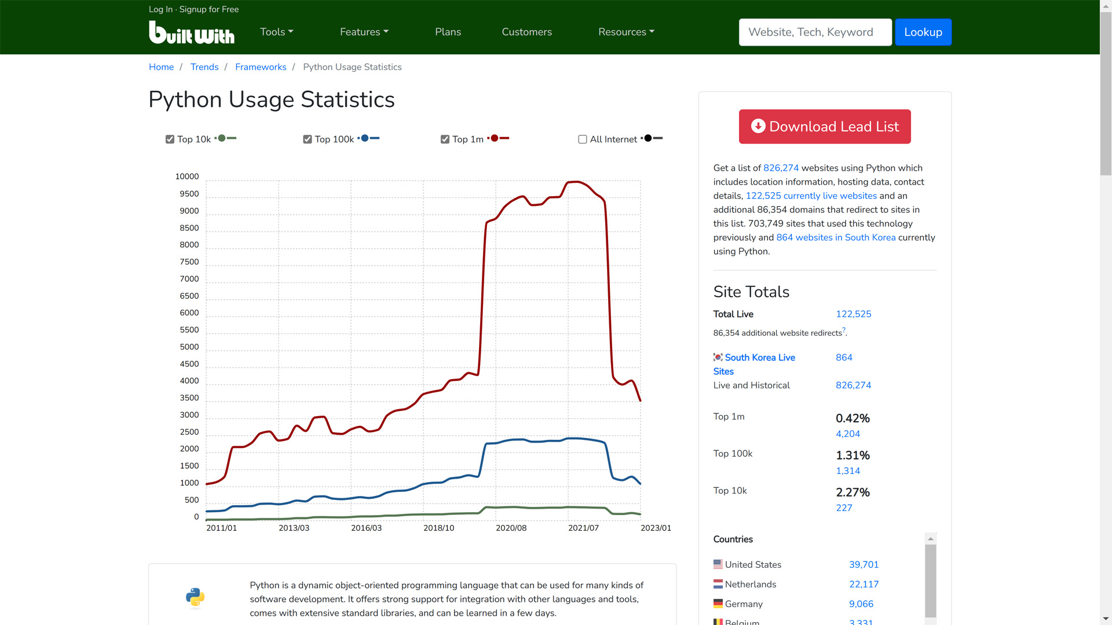The height and width of the screenshot is (625, 1112).
Task: Go to Trends breadcrumb
Action: [204, 67]
